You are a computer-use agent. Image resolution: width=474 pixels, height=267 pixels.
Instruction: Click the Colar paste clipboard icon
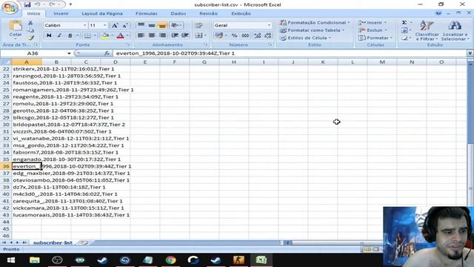(16, 26)
